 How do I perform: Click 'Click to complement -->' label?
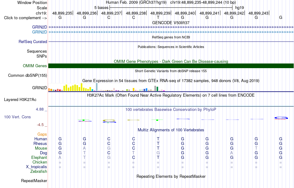pos(25,18)
